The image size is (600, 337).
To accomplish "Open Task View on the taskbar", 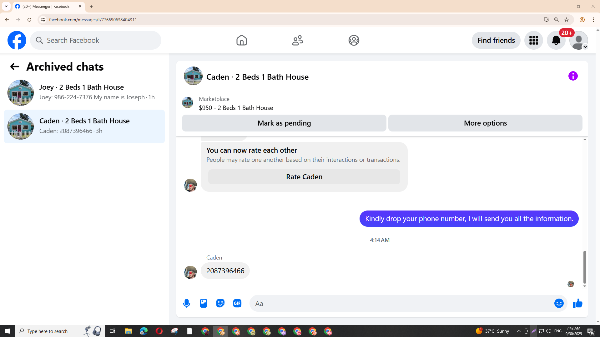I will 113,331.
